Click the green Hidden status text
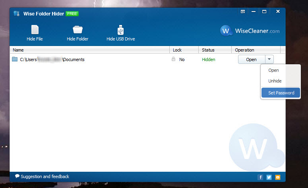The image size is (308, 188). (x=208, y=59)
